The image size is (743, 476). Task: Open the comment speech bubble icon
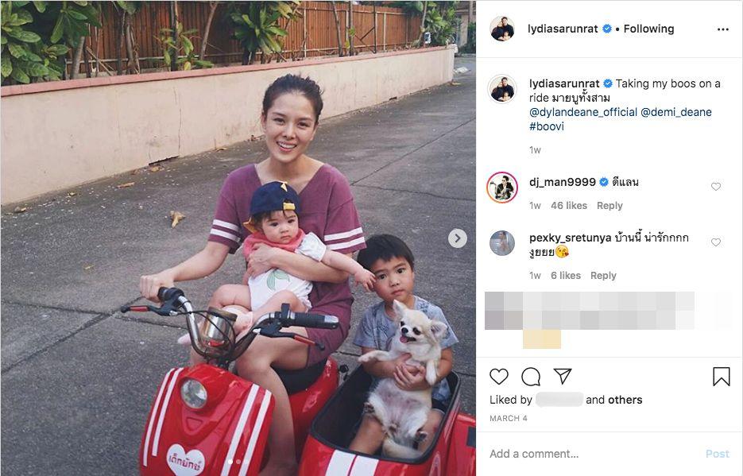click(531, 377)
